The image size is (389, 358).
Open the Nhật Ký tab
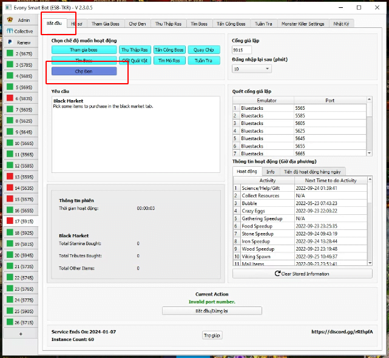341,24
